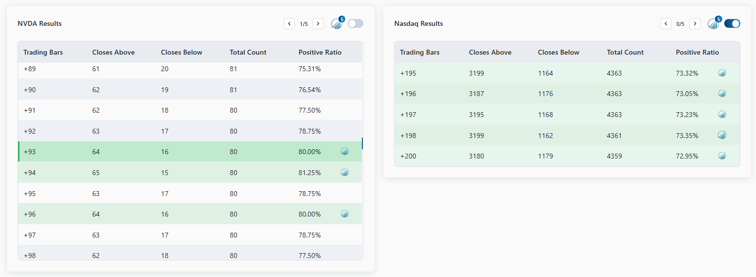Click Nasdaq table Closes Below header
Viewport: 756px width, 277px height.
pos(559,52)
